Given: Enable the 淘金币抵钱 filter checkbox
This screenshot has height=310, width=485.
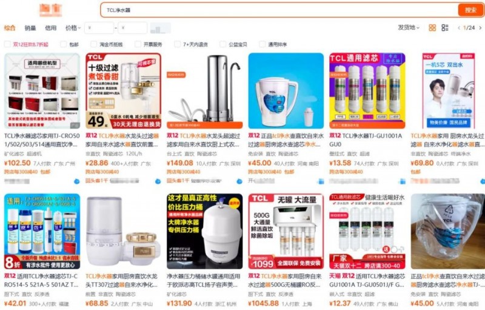Looking at the screenshot, I should 94,44.
